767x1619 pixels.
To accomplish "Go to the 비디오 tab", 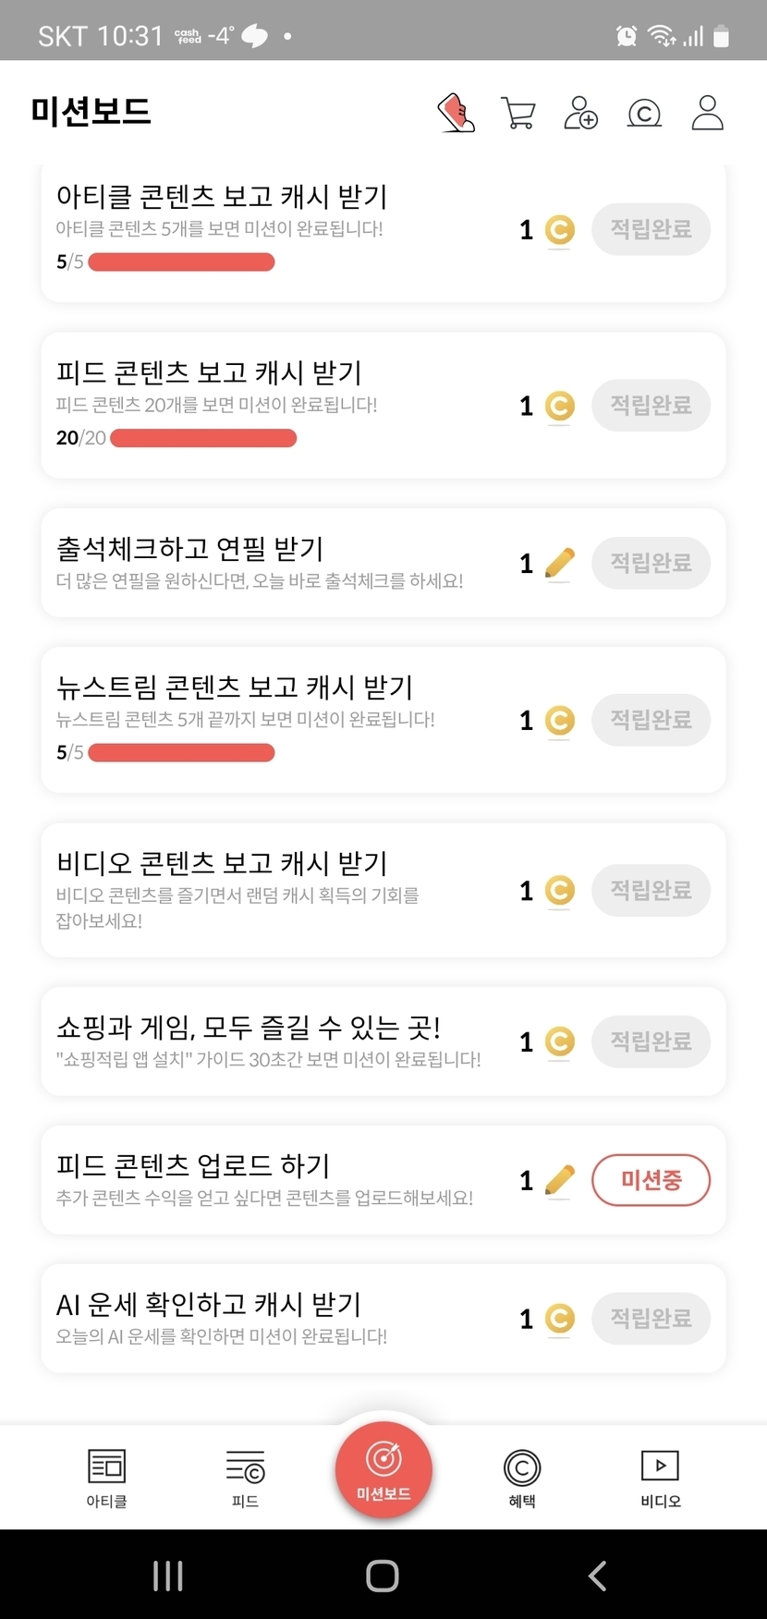I will [x=660, y=1477].
